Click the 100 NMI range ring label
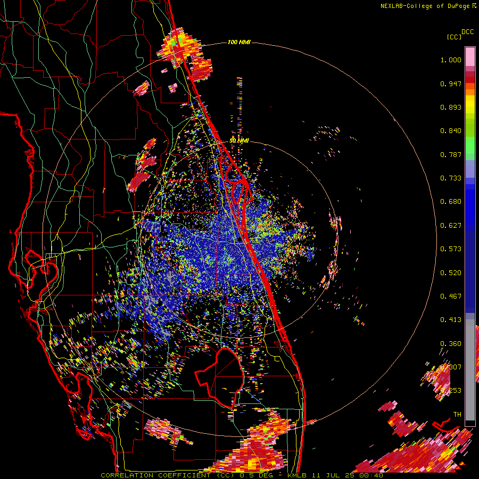This screenshot has width=479, height=479. (x=239, y=42)
